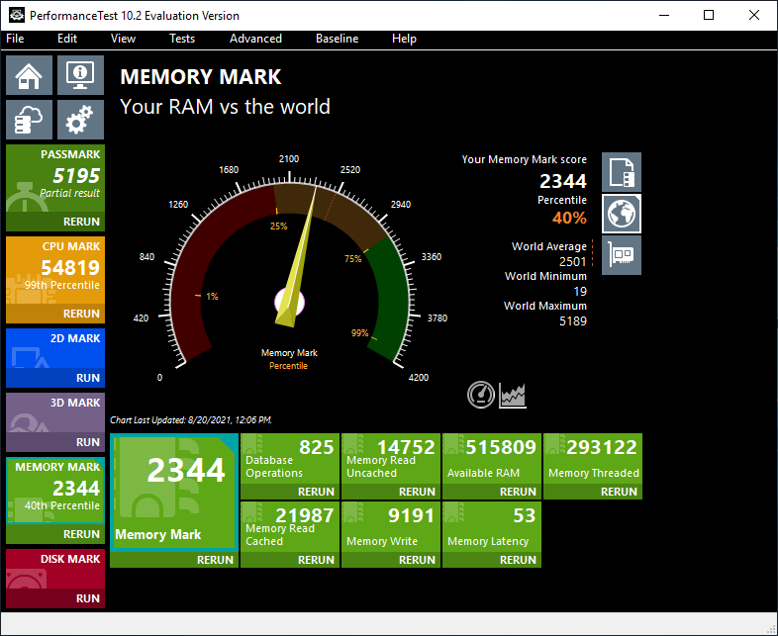Viewport: 778px width, 636px height.
Task: Click the save results document icon
Action: [622, 172]
